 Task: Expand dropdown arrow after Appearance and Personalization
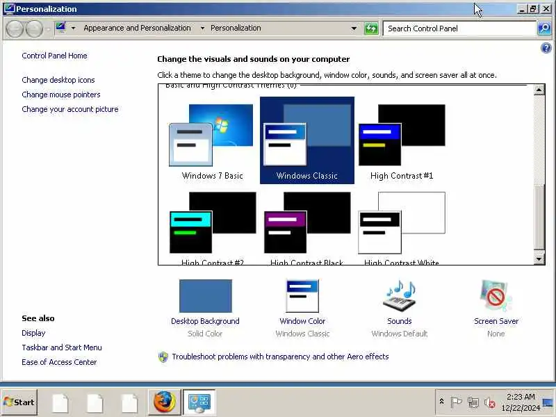pos(202,28)
